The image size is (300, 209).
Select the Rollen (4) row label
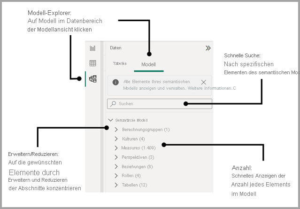point(131,176)
